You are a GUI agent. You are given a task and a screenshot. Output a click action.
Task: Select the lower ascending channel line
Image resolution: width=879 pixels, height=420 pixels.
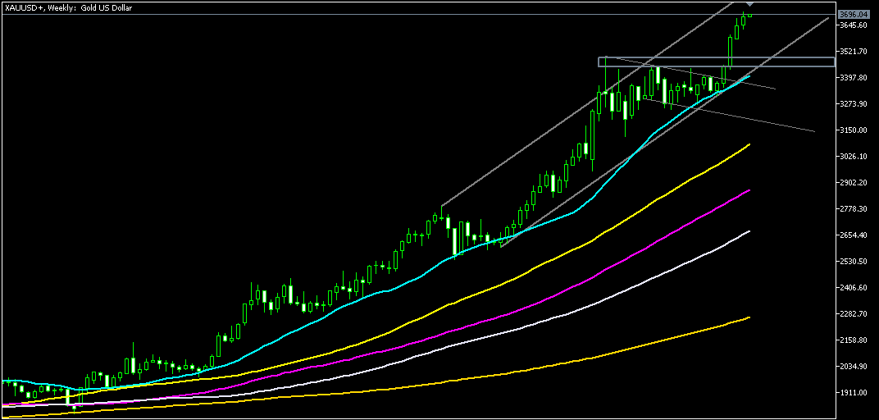pyautogui.click(x=787, y=45)
